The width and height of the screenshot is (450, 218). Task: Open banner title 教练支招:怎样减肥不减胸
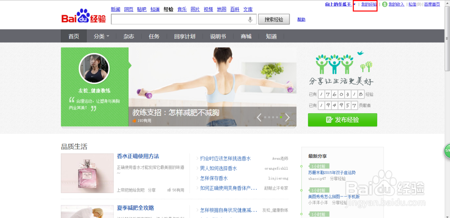[x=175, y=112]
